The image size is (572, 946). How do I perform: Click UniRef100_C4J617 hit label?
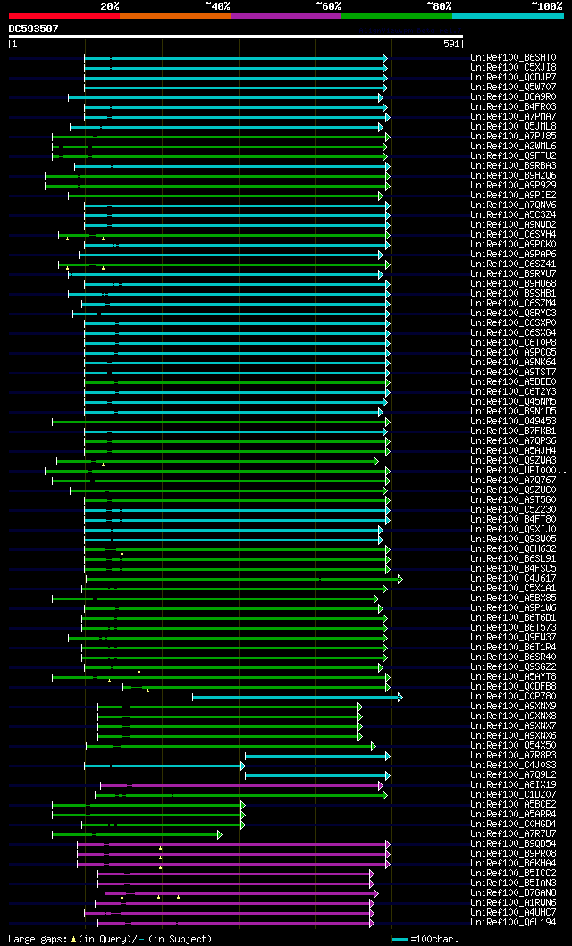(x=514, y=579)
